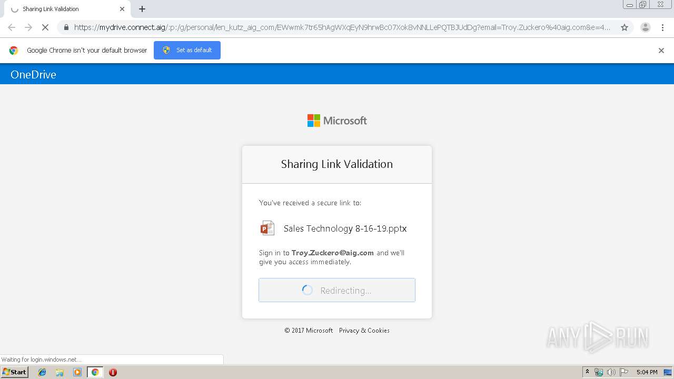Screen dimensions: 674x379
Task: Click the Show desktop strip
Action: pos(669,372)
